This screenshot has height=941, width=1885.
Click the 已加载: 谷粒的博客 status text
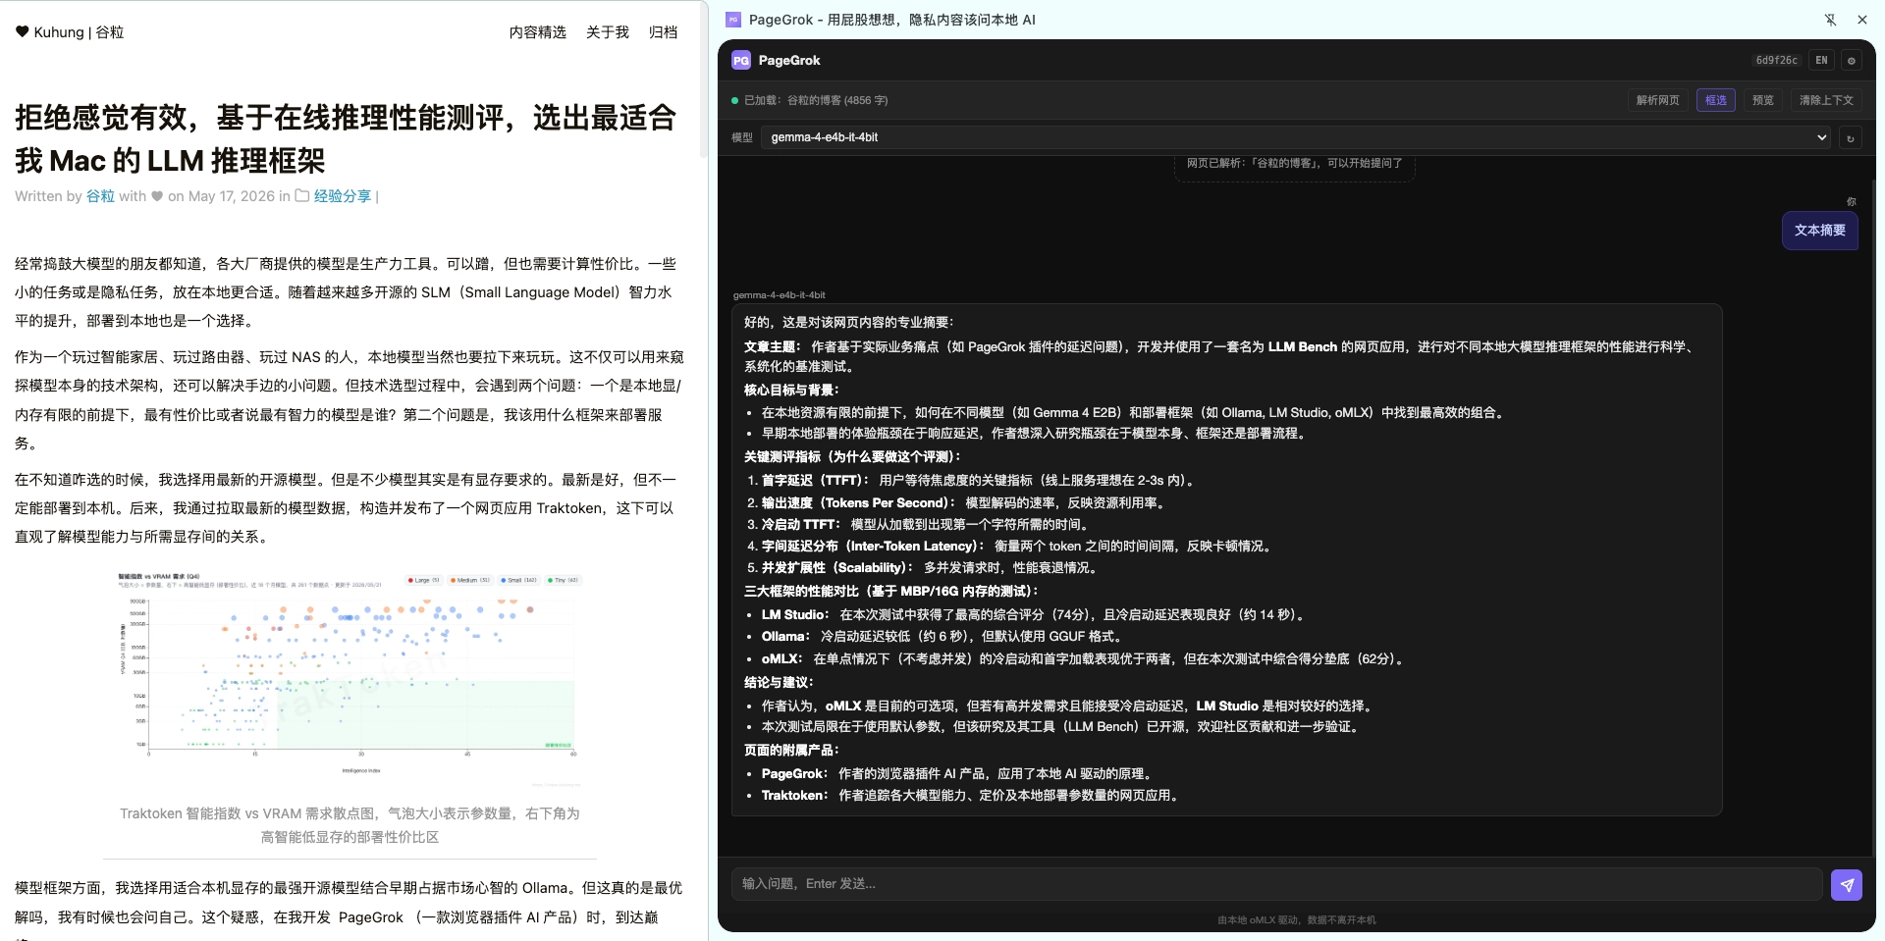(816, 100)
